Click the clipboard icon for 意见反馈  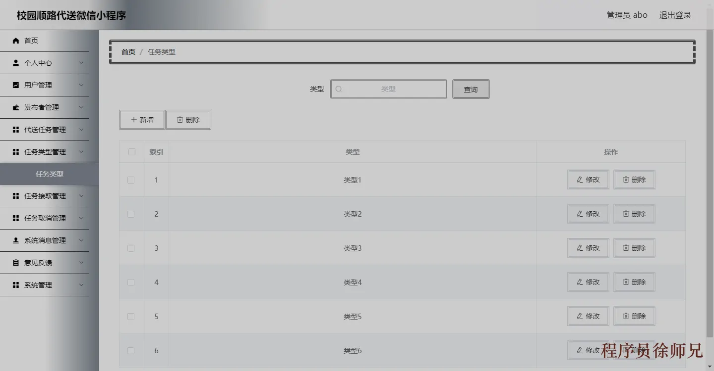(16, 263)
